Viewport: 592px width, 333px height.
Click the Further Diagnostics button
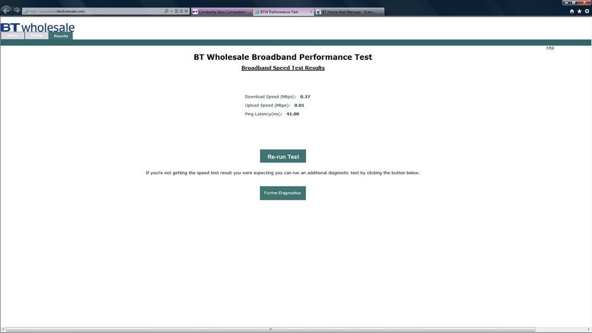point(283,193)
